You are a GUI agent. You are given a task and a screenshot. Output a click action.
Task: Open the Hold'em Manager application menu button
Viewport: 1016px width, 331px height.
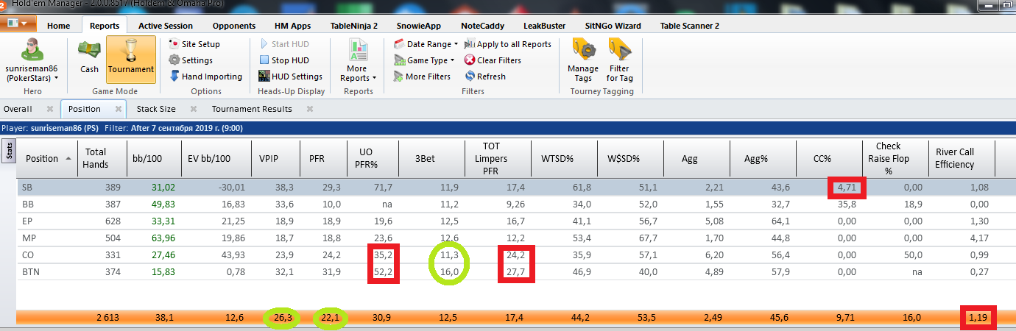(x=18, y=23)
